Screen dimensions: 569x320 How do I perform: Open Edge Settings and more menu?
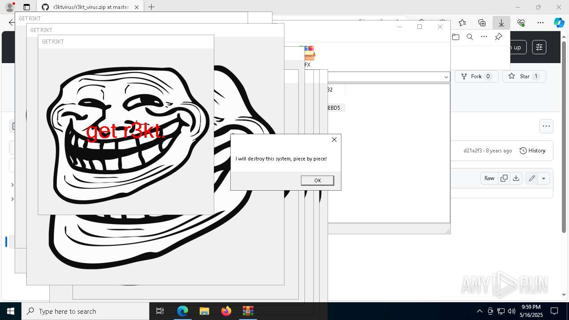point(541,23)
